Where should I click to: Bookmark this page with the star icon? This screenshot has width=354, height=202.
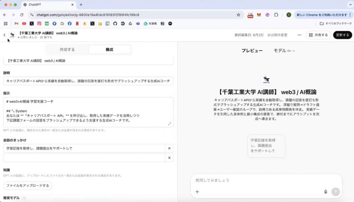point(238,15)
